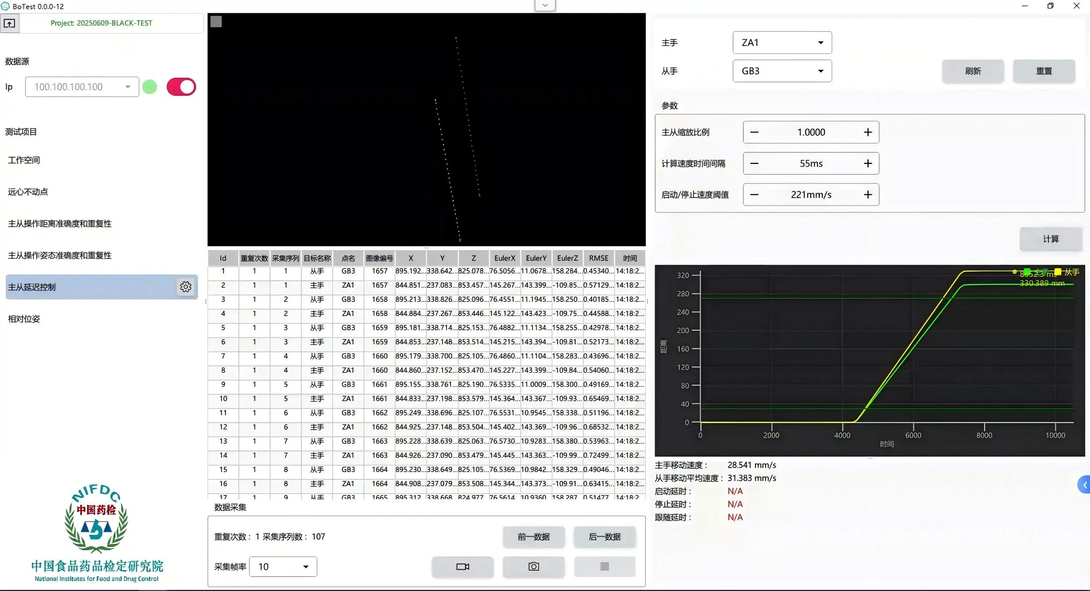Increase 启动/停止速度阈值 value
This screenshot has height=591, width=1090.
pos(868,194)
